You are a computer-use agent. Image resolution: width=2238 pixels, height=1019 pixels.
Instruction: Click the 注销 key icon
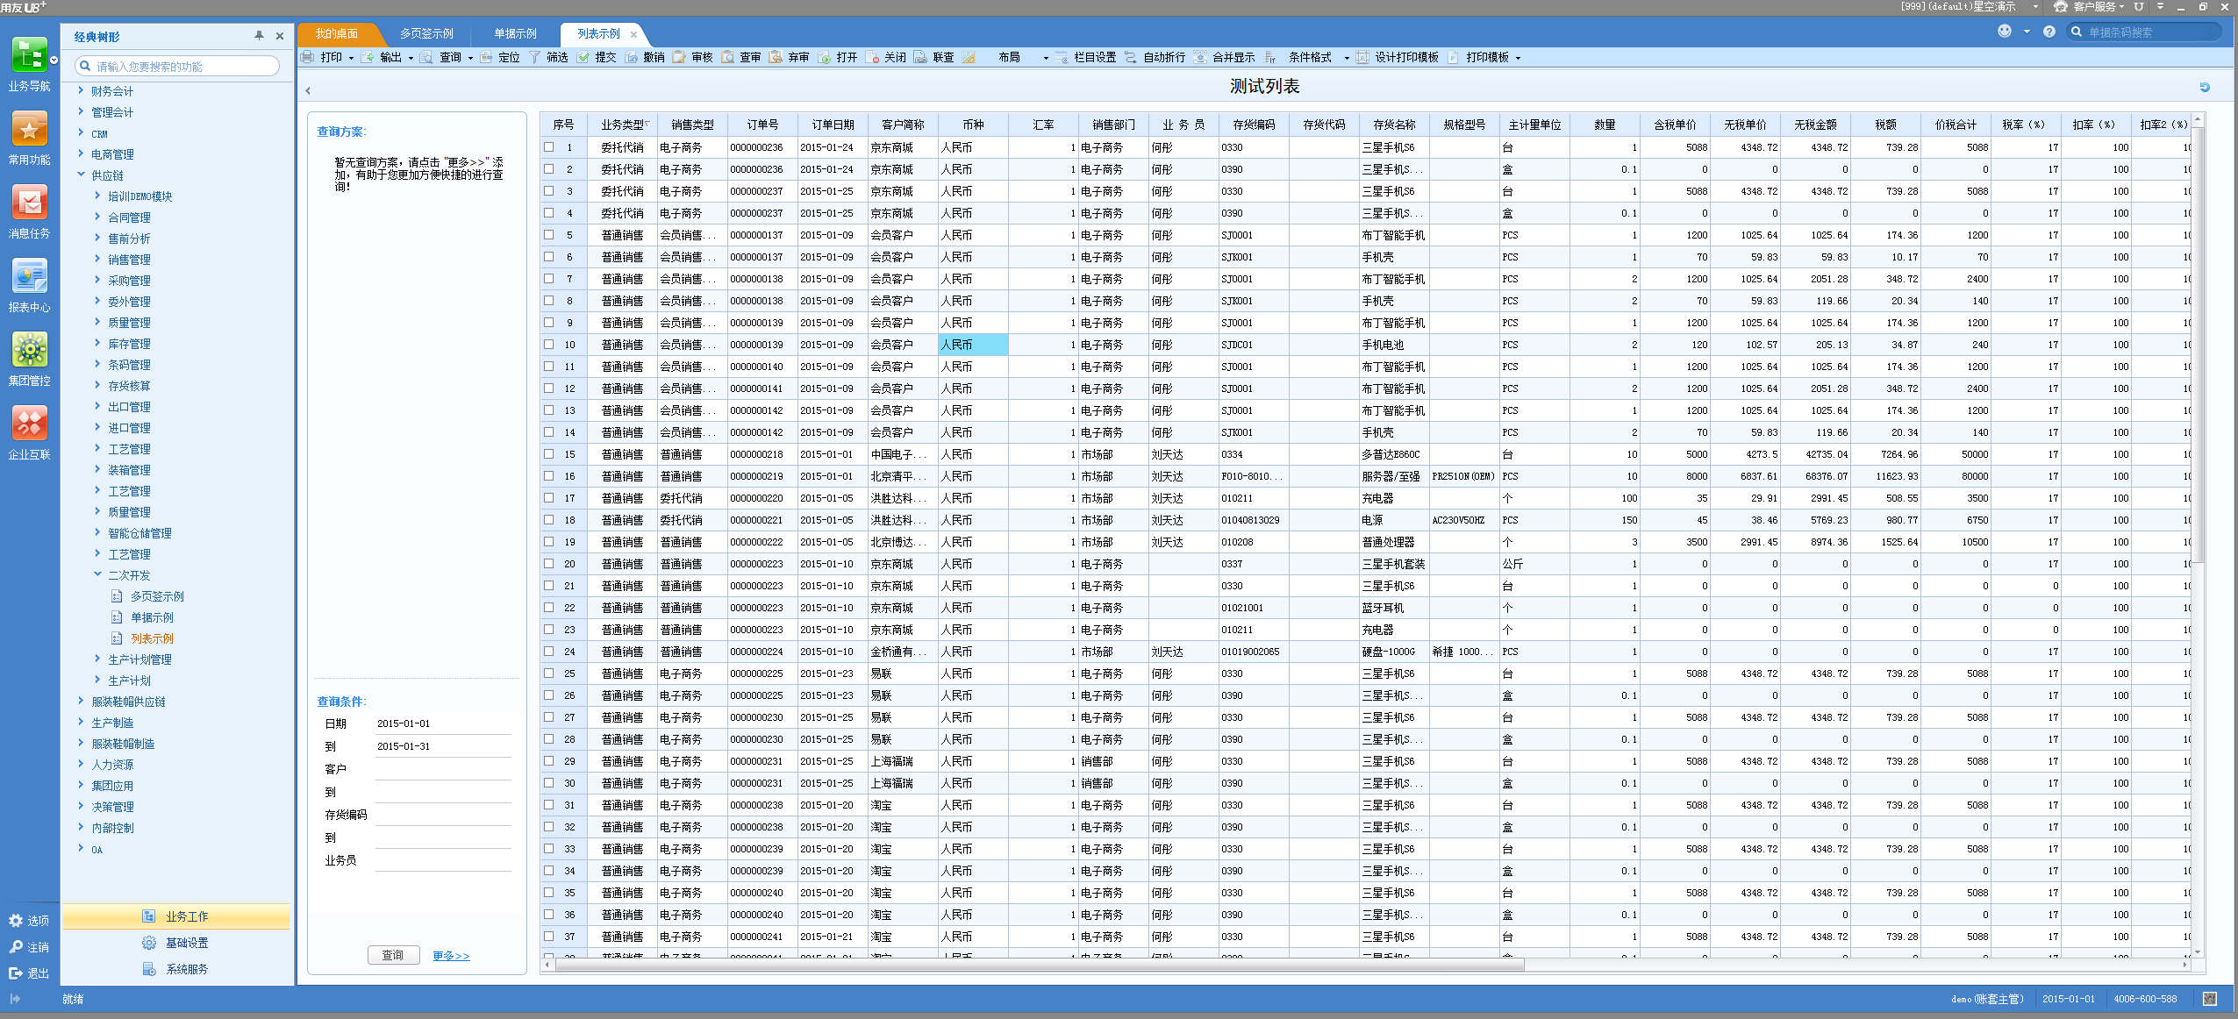coord(16,947)
